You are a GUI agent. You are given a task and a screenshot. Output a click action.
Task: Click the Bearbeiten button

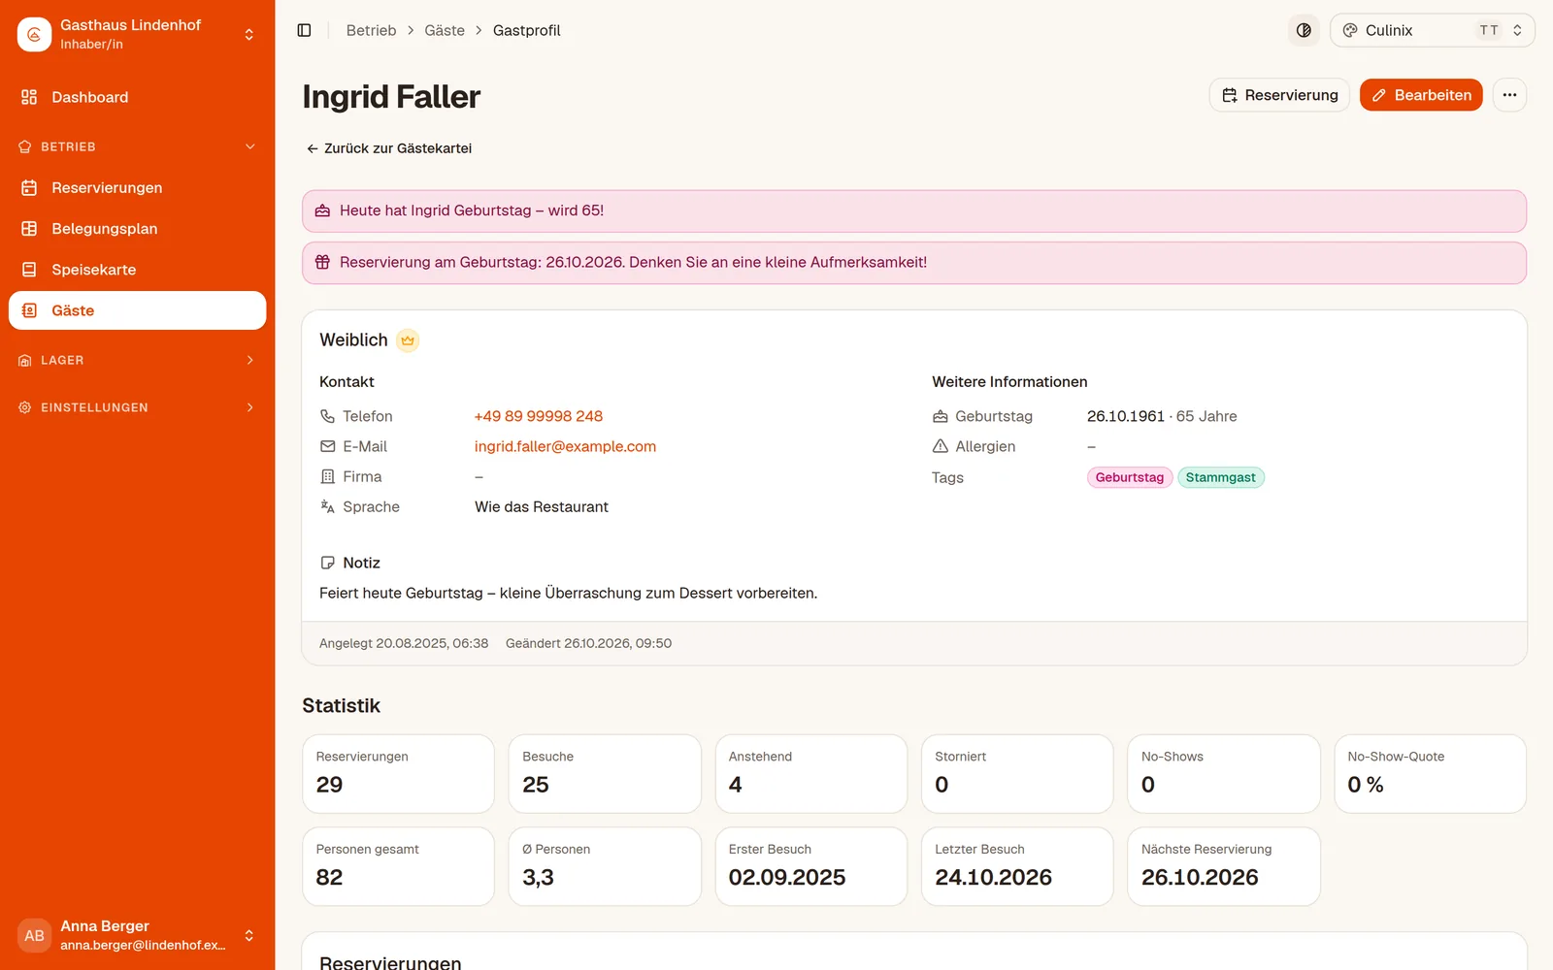(1421, 95)
